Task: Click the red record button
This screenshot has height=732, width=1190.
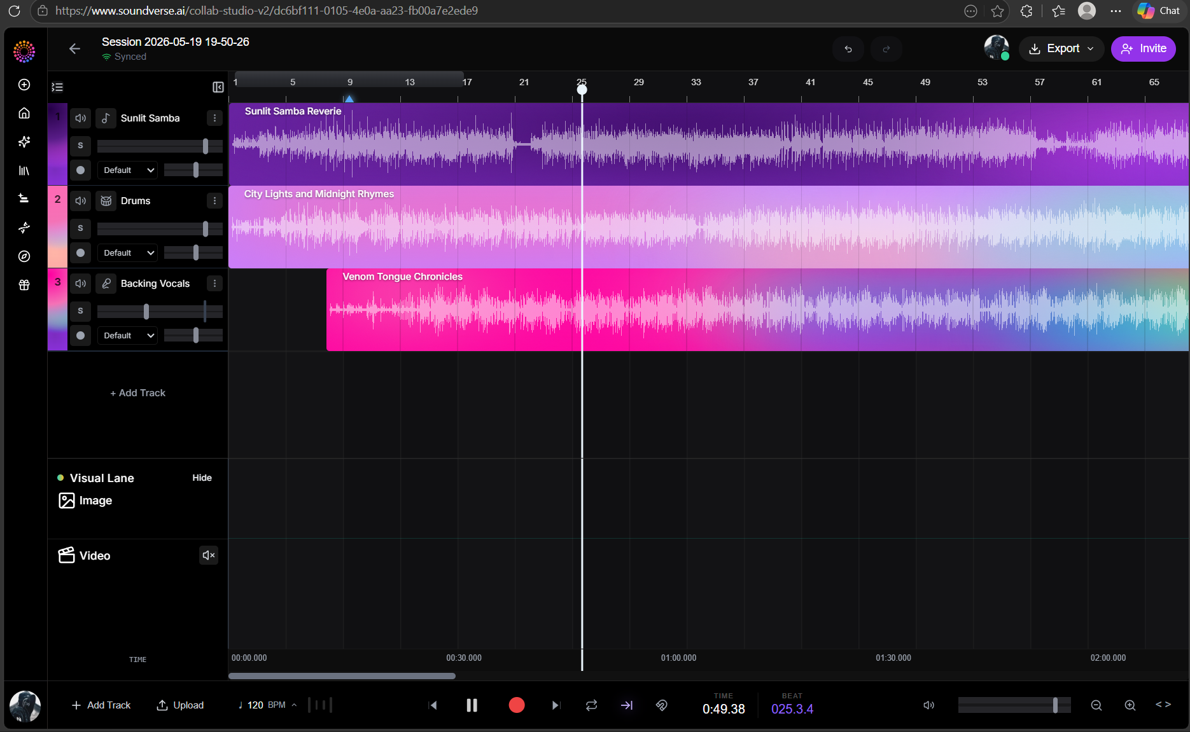Action: 517,705
